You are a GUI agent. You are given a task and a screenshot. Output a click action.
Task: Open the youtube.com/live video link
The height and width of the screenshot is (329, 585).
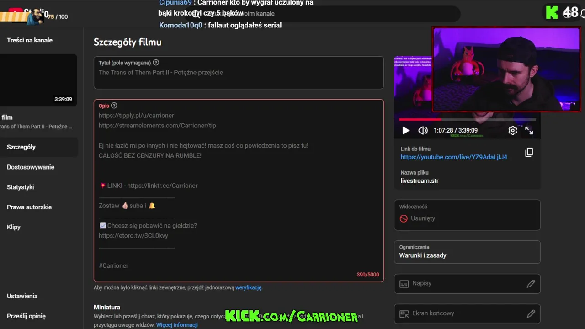pyautogui.click(x=454, y=157)
